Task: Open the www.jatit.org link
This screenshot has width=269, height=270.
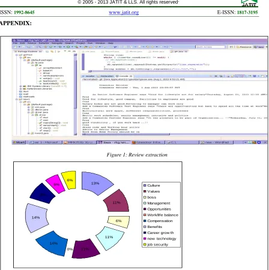Action: pyautogui.click(x=124, y=13)
